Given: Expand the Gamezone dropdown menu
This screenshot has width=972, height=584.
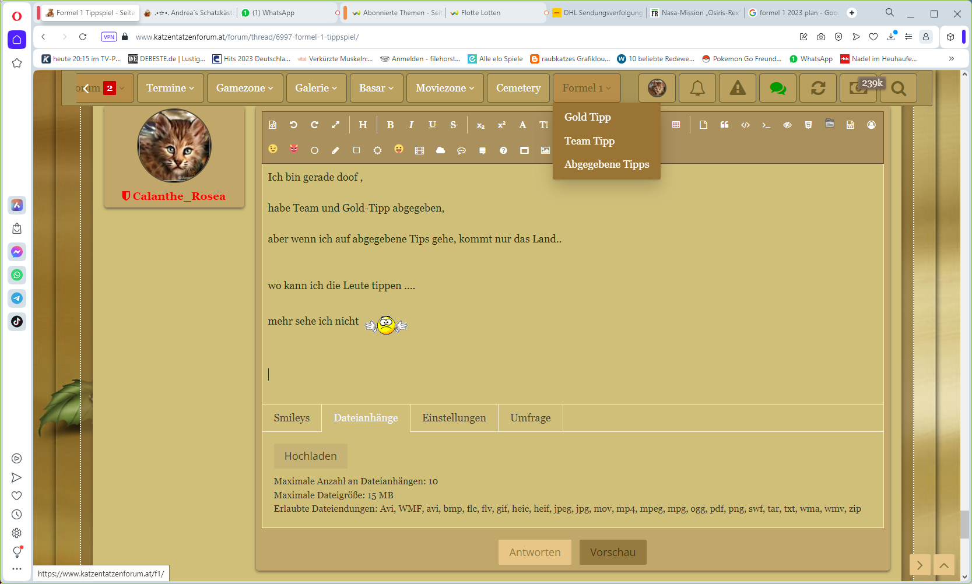Looking at the screenshot, I should pos(244,88).
